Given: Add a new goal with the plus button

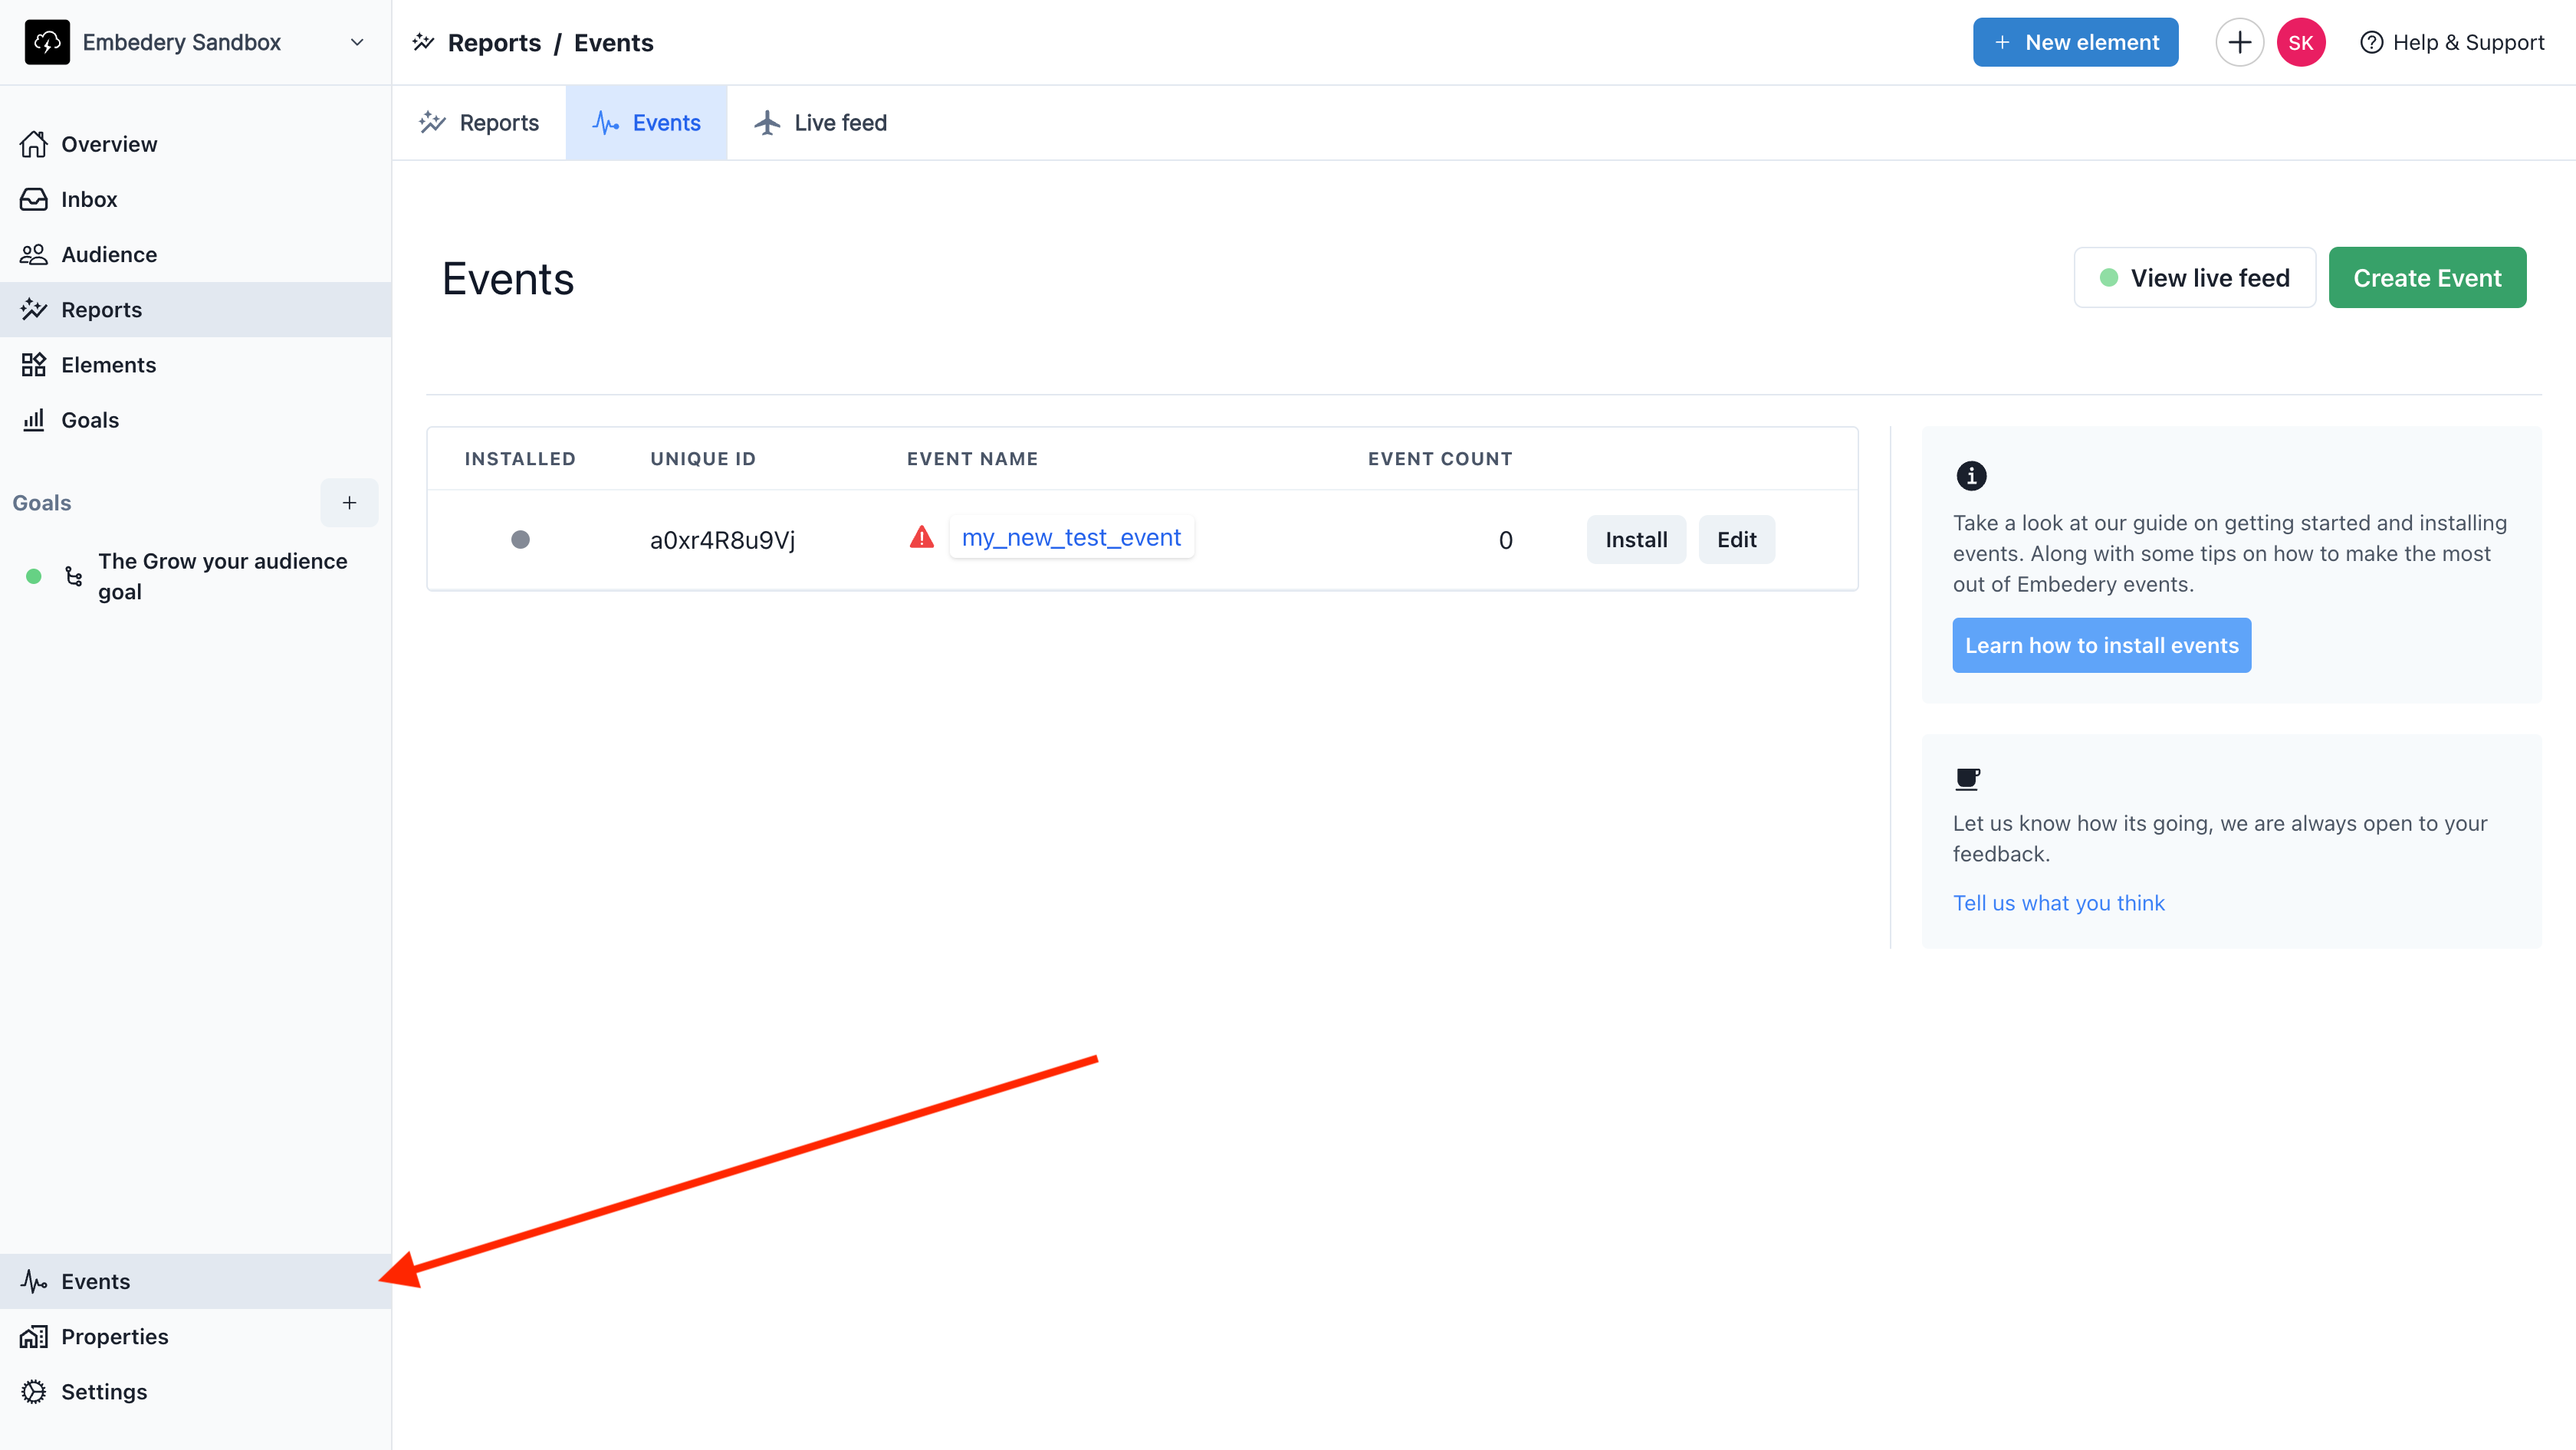Looking at the screenshot, I should click(349, 503).
